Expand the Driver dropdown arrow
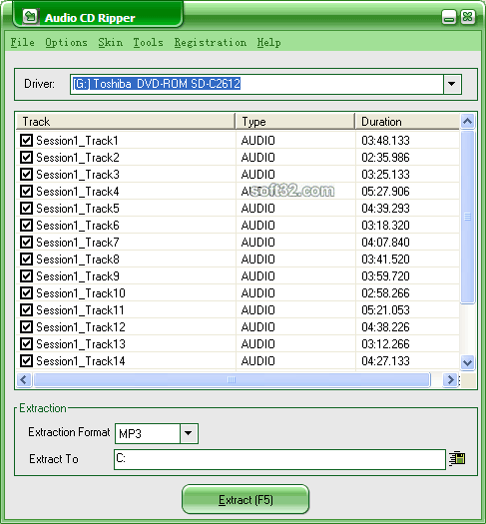The width and height of the screenshot is (486, 524). [452, 84]
